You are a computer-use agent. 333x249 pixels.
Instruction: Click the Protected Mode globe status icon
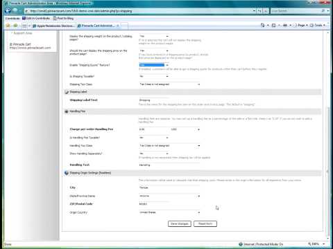coord(241,244)
